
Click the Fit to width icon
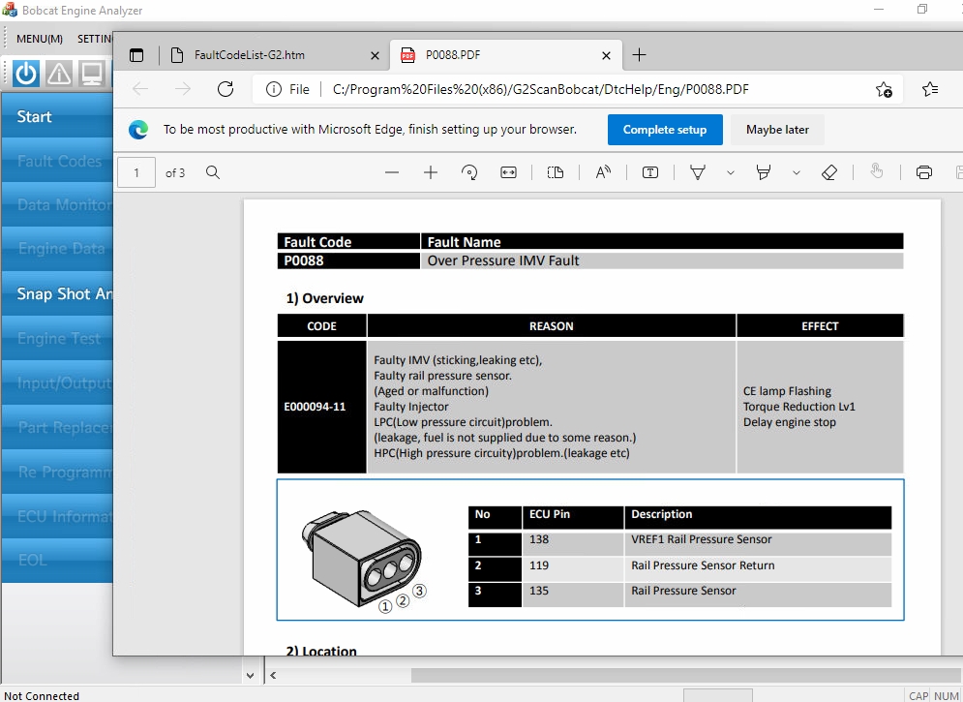click(508, 172)
